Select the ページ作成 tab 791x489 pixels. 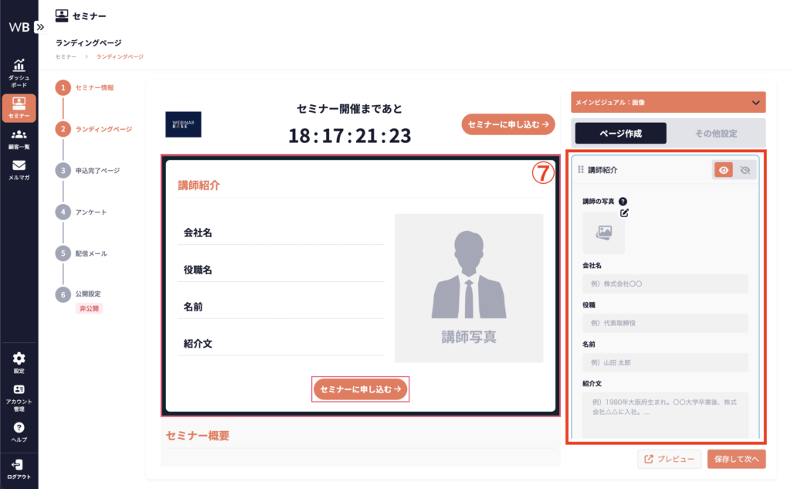click(620, 133)
